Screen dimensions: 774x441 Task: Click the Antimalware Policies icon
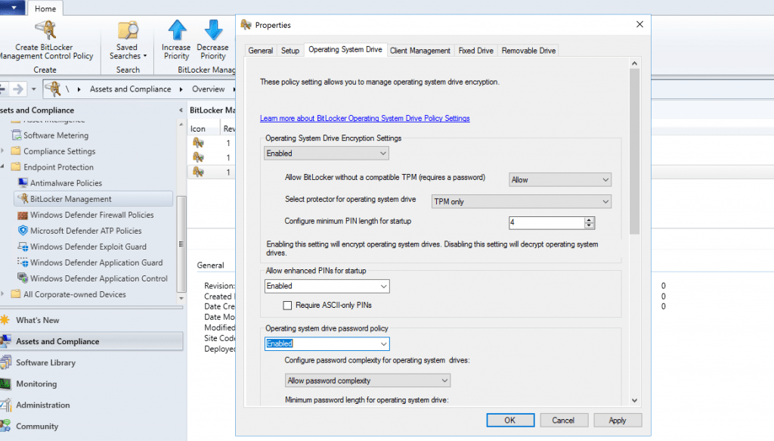23,183
